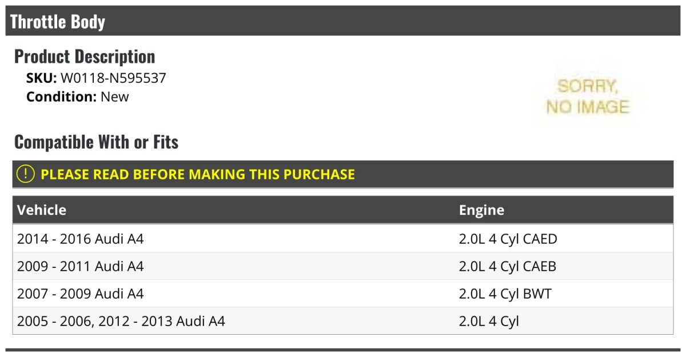
Task: Select the Throttle Body header bar
Action: click(343, 21)
